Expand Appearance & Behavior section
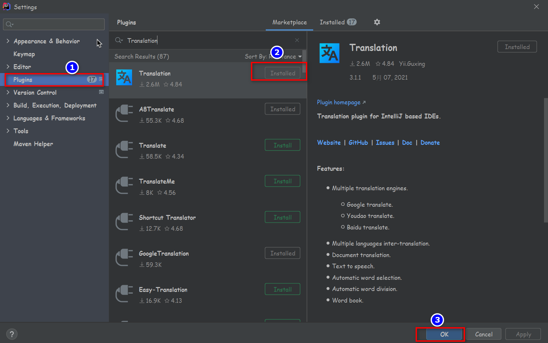Image resolution: width=548 pixels, height=343 pixels. click(x=8, y=41)
